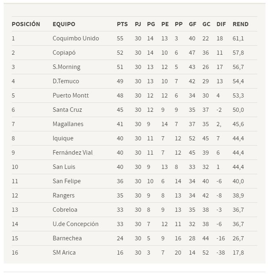This screenshot has width=270, height=275.
Task: Click the Cobreloa team entry
Action: coord(65,210)
